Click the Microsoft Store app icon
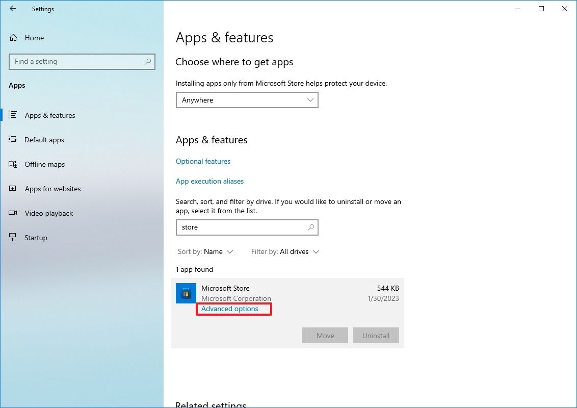Image resolution: width=577 pixels, height=408 pixels. click(186, 293)
